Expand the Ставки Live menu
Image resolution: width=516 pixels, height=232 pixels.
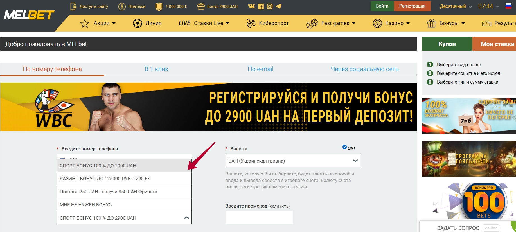pyautogui.click(x=211, y=23)
